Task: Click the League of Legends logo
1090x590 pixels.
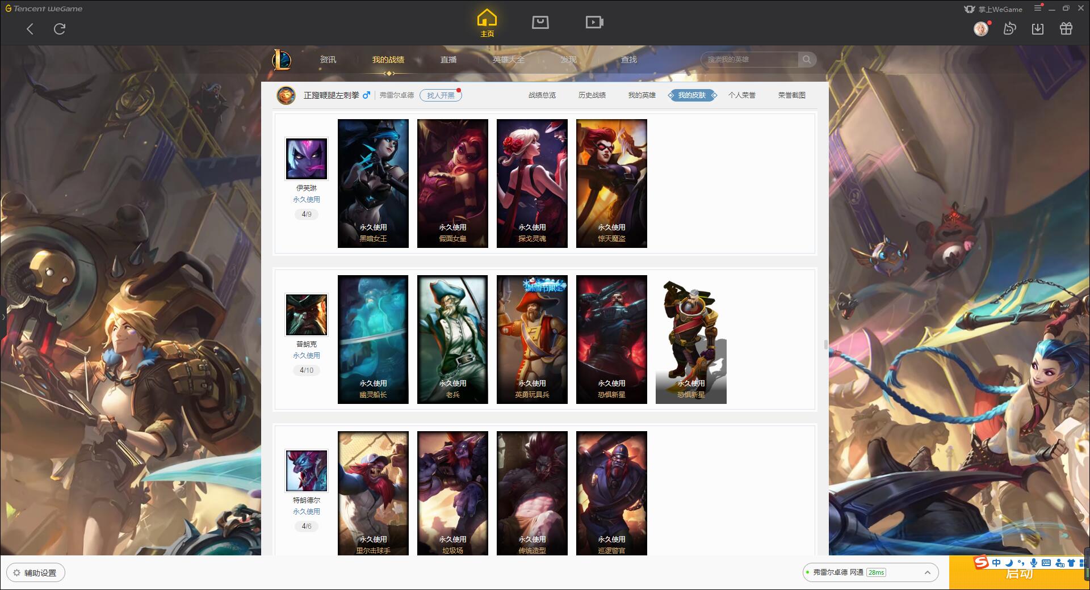Action: click(282, 60)
